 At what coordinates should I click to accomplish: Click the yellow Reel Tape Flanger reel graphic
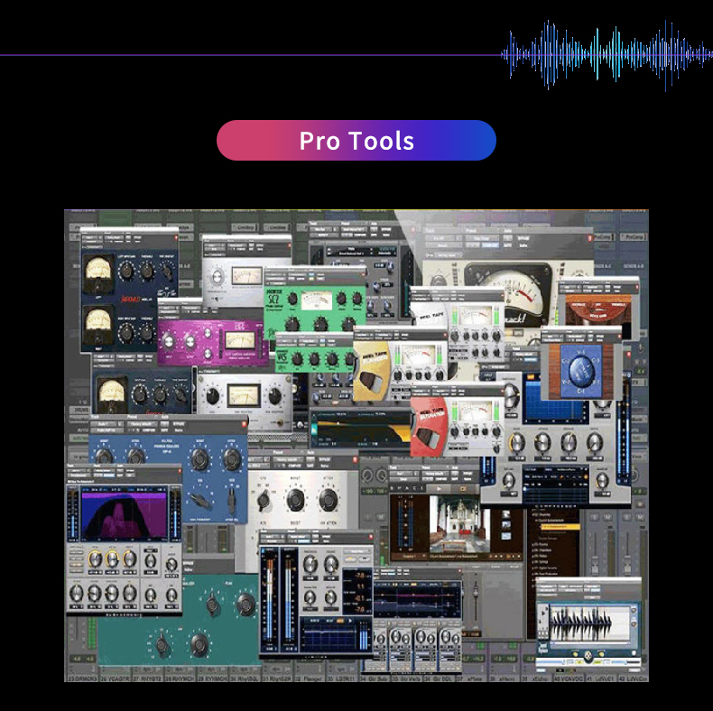click(x=372, y=370)
